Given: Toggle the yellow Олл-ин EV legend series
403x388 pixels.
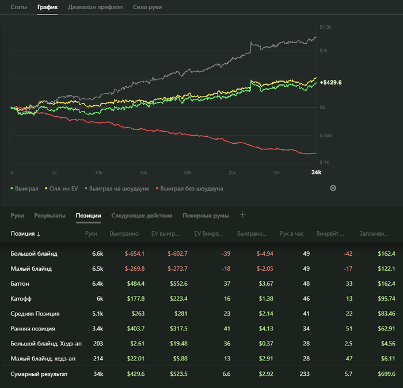Looking at the screenshot, I should (62, 189).
